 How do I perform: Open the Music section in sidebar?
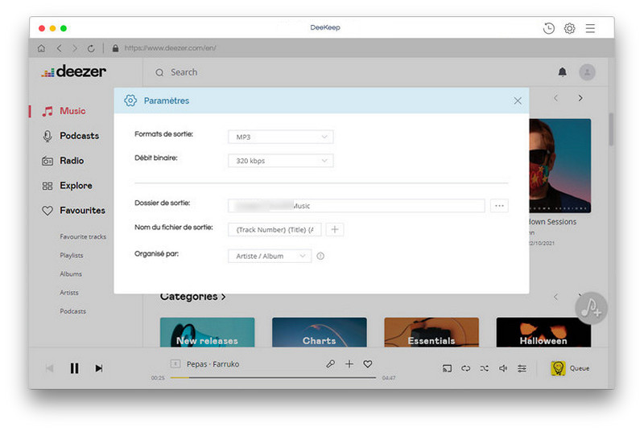(x=64, y=111)
